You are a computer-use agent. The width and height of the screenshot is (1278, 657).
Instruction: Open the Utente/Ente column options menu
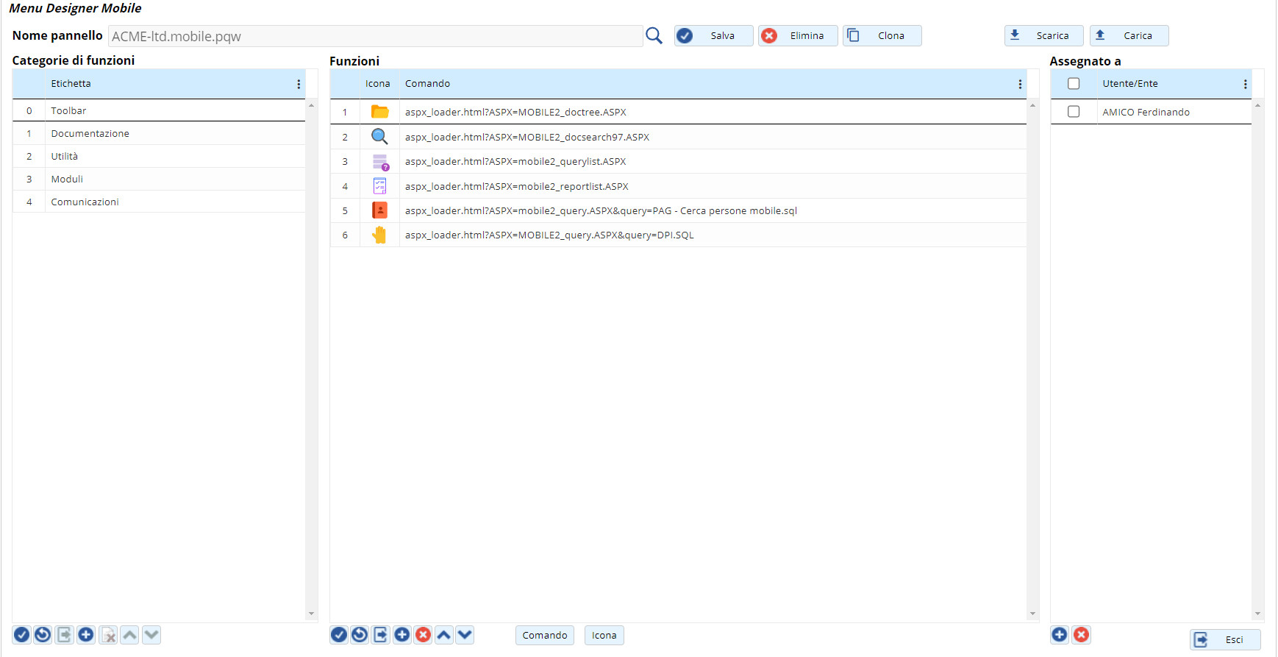point(1245,85)
